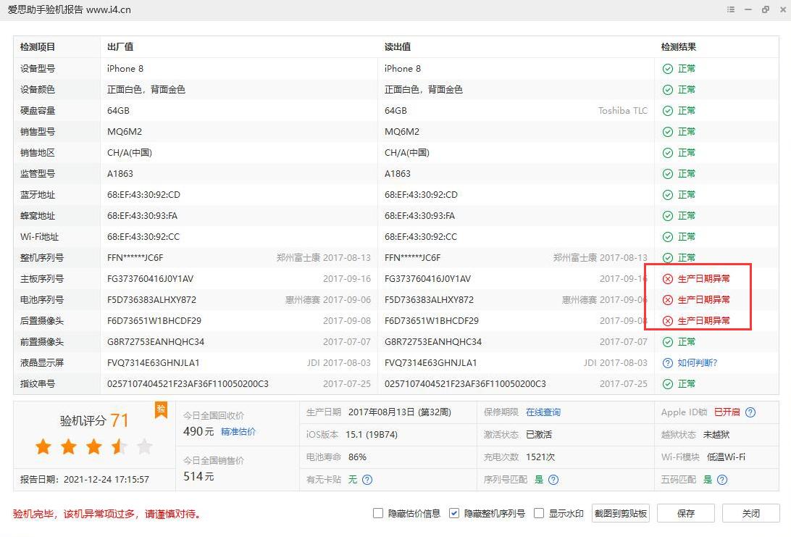
Task: Click red error icon on 电池序列号 row
Action: coord(667,299)
